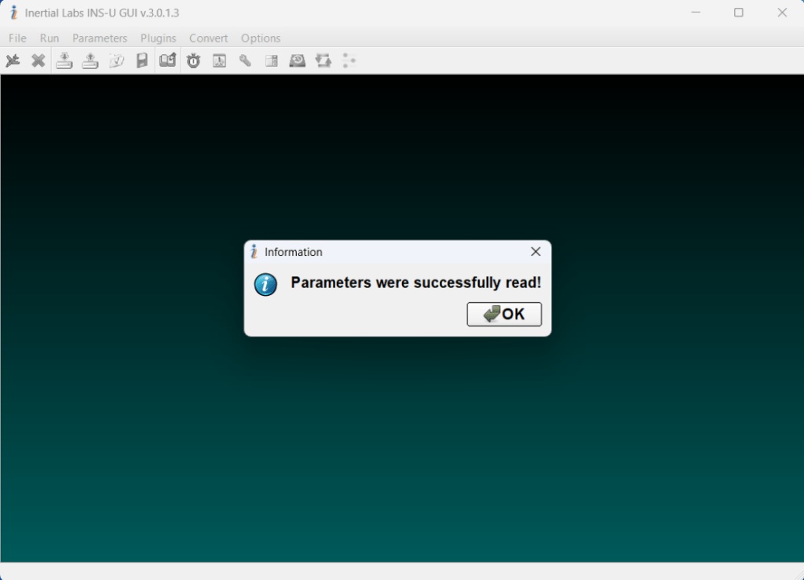The width and height of the screenshot is (804, 580).
Task: Select the connect device toolbar icon
Action: [x=13, y=60]
